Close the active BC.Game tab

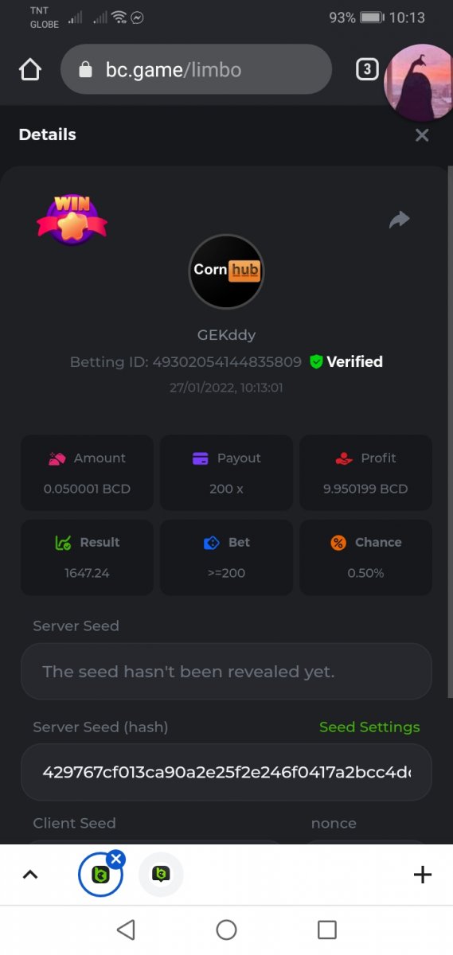click(116, 859)
